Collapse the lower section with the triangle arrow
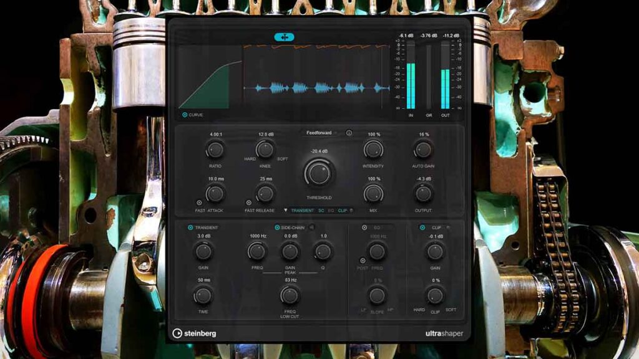639x359 pixels. (x=286, y=211)
